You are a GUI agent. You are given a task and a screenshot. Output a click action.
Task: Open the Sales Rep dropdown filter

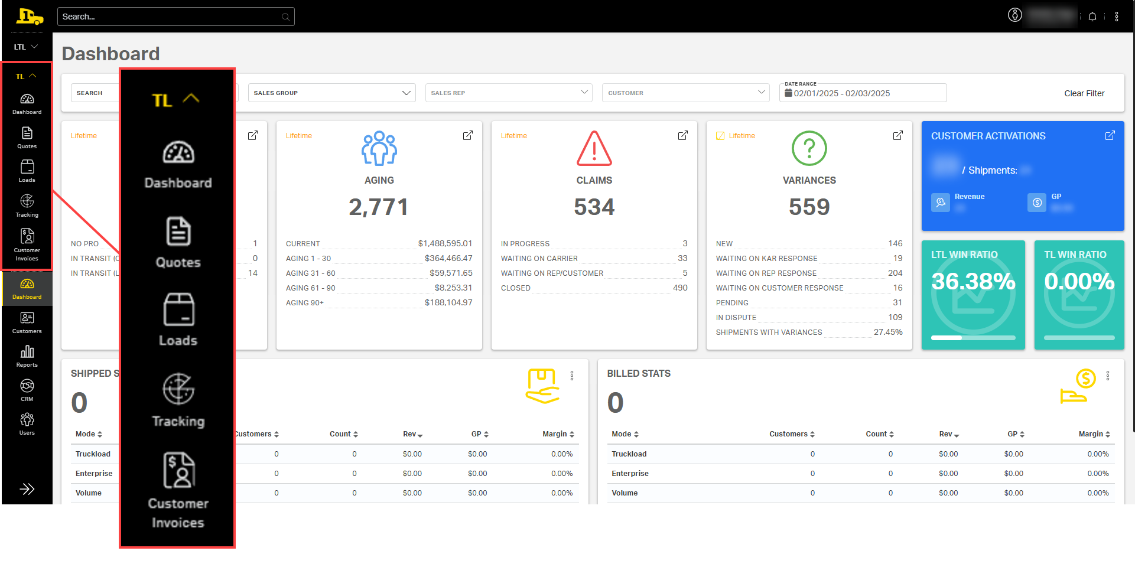click(508, 93)
